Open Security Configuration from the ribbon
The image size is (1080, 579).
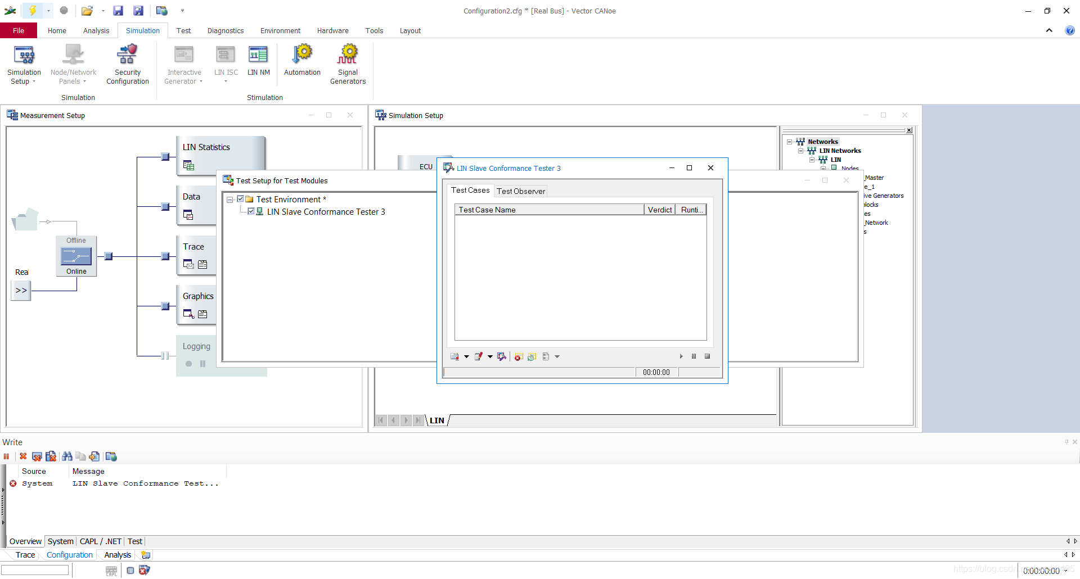[128, 65]
